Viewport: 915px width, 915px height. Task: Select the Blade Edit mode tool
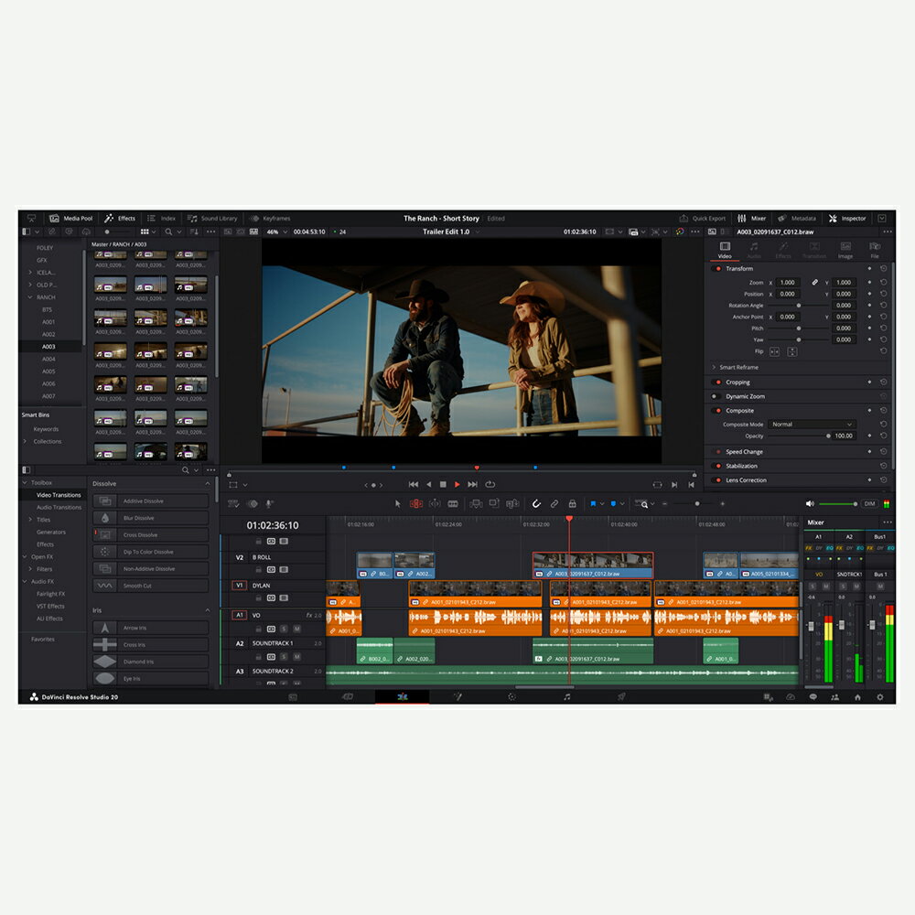click(453, 504)
